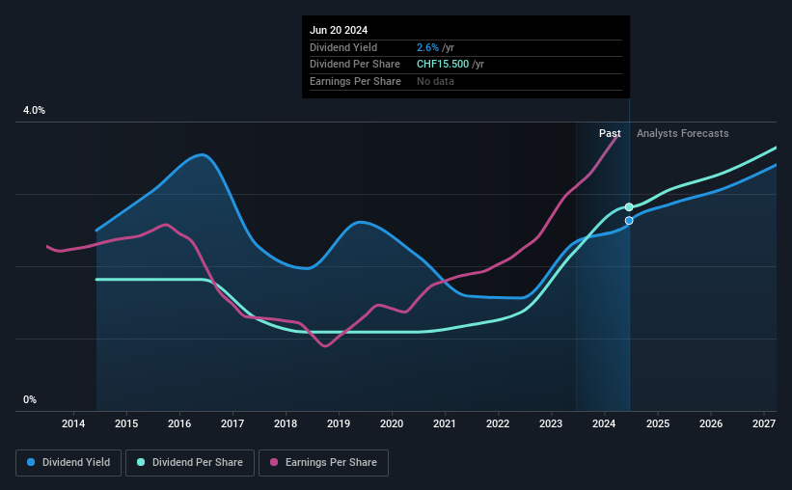Image resolution: width=792 pixels, height=490 pixels.
Task: Click the 'No data' earnings value
Action: click(x=435, y=81)
